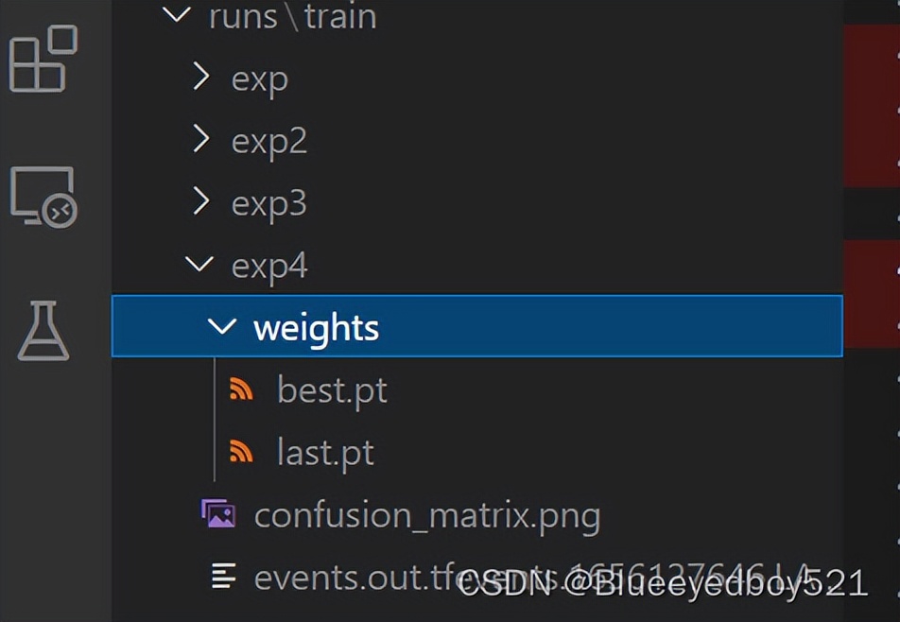Viewport: 900px width, 622px height.
Task: Click the text file icon beside events.out.tfevents
Action: click(223, 576)
